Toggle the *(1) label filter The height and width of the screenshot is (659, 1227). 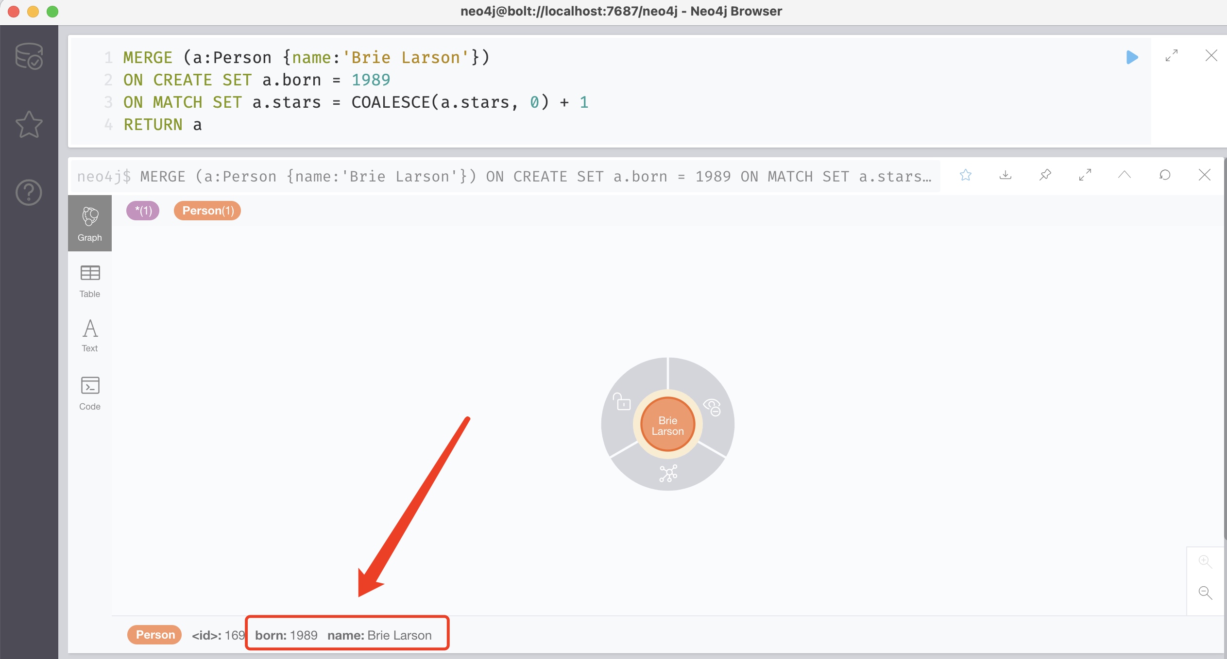pos(142,211)
